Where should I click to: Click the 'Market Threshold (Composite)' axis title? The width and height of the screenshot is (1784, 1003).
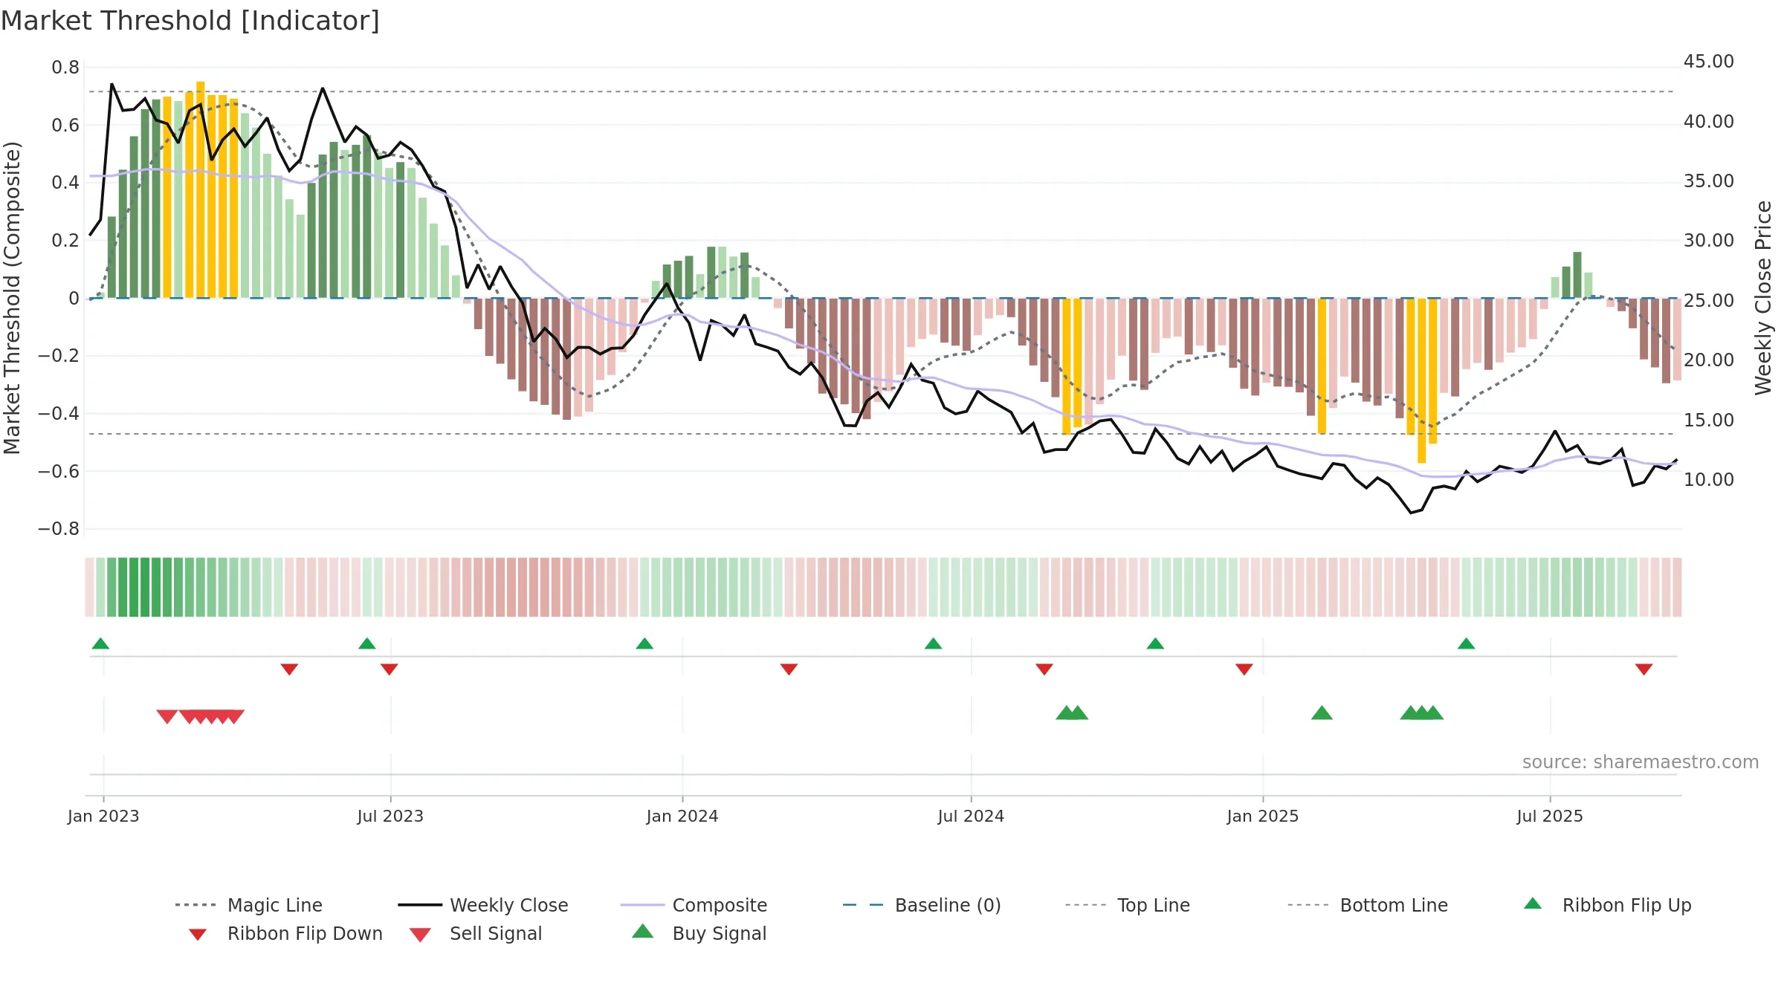pos(12,298)
